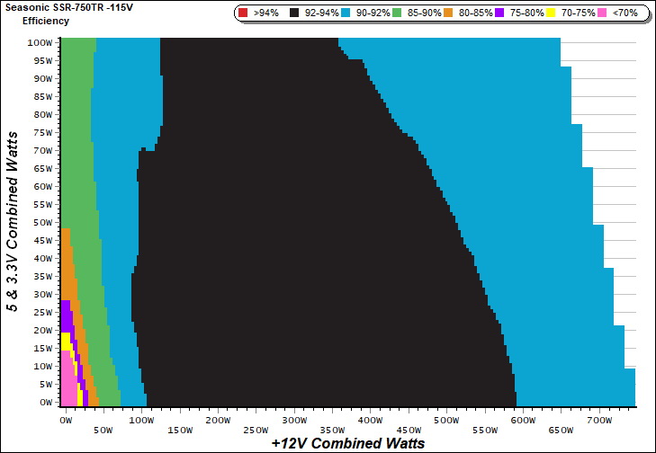Image resolution: width=656 pixels, height=453 pixels.
Task: Click the pink region at chart bottom-left
Action: pyautogui.click(x=67, y=386)
